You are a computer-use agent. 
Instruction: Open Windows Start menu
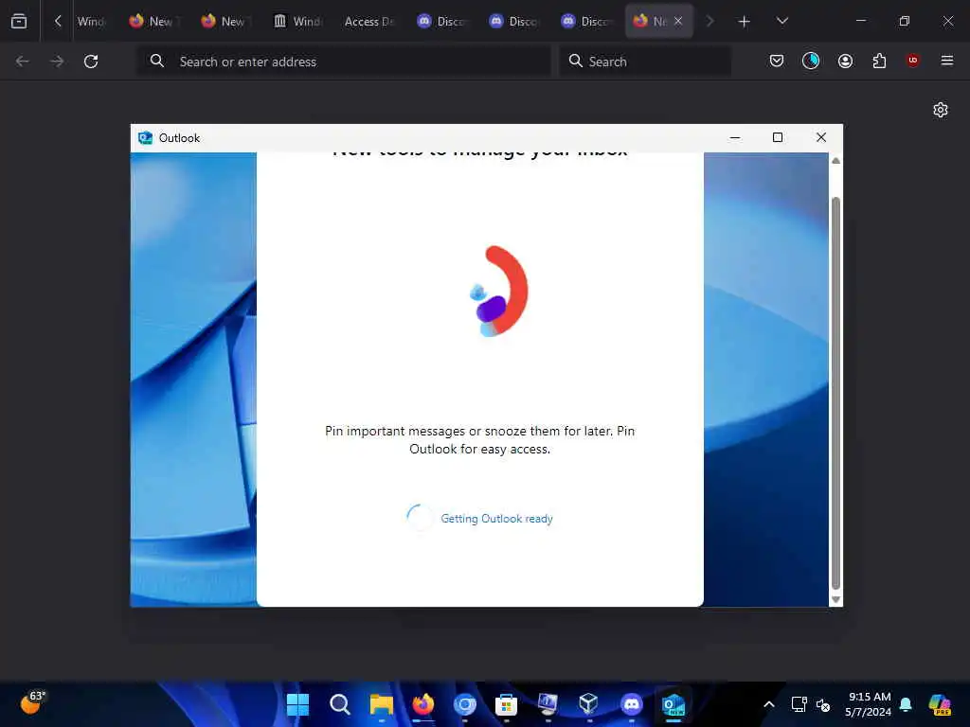(297, 704)
